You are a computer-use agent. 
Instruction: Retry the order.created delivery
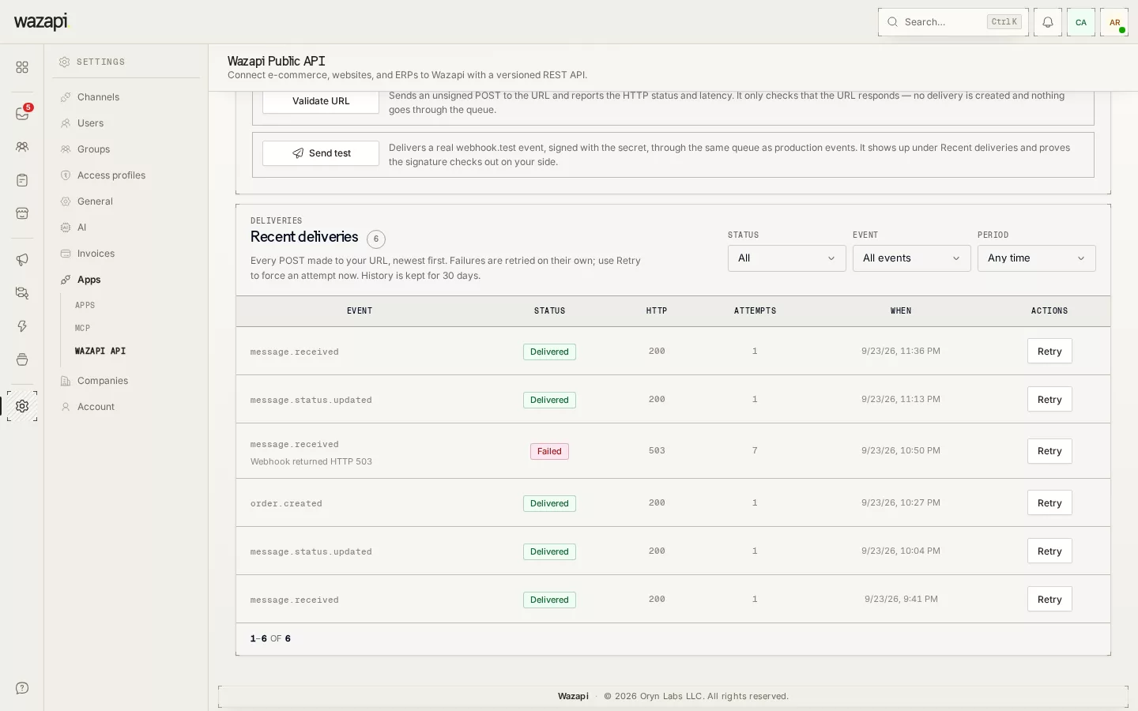[1049, 503]
